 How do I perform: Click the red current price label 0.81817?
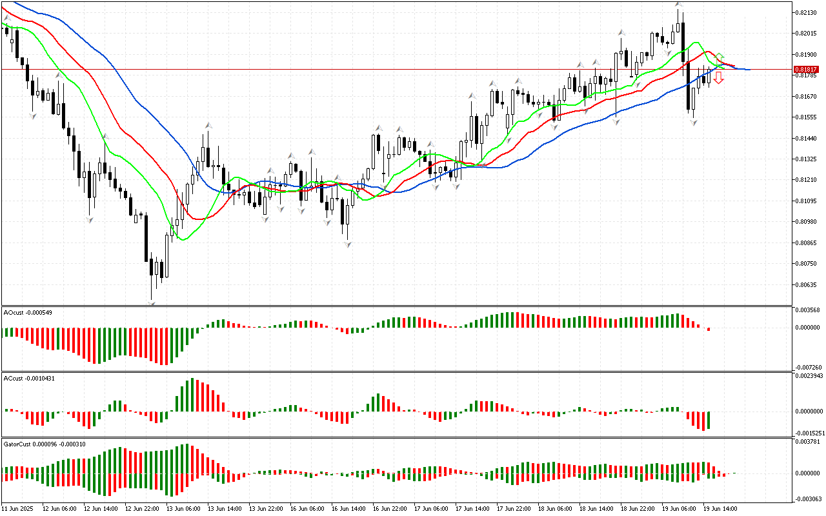pyautogui.click(x=806, y=69)
